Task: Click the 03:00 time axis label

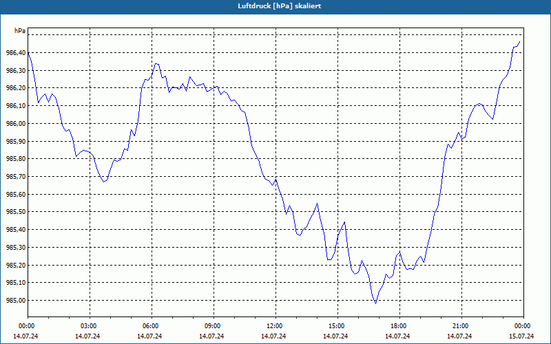Action: (88, 326)
